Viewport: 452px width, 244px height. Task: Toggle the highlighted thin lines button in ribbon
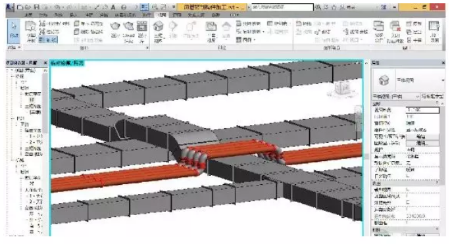point(48,39)
